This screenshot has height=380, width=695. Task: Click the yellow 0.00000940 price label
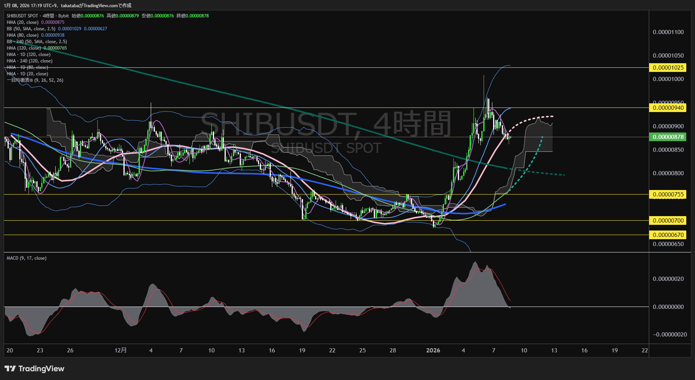(x=668, y=108)
